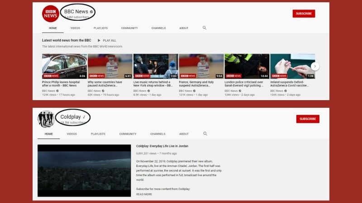The height and width of the screenshot is (203, 362).
Task: Click '124K views · 17 hours ago' text
Action: 58,95
